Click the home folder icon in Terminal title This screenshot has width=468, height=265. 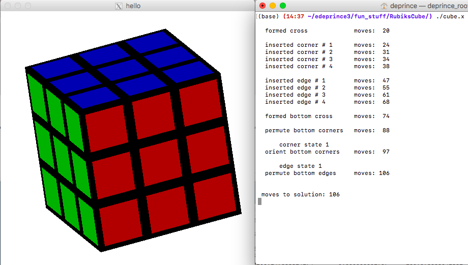[x=384, y=6]
